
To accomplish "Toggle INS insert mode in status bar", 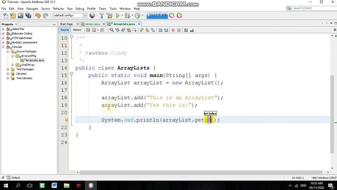I will point(315,178).
